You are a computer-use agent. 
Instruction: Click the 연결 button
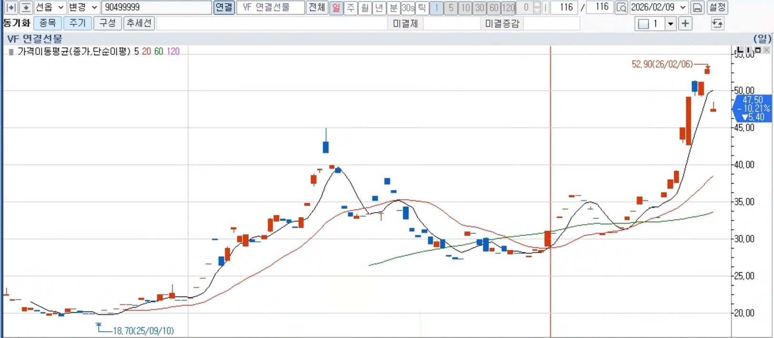(x=224, y=8)
